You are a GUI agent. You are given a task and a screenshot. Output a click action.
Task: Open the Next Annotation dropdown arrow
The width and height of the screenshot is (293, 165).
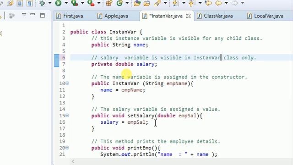tap(184, 3)
